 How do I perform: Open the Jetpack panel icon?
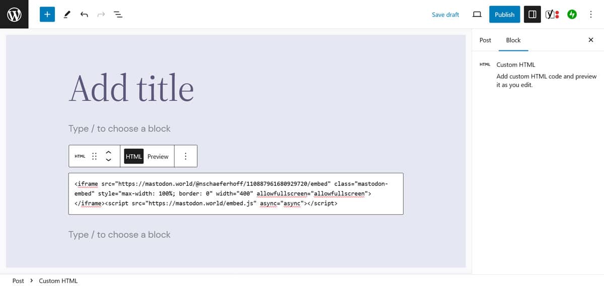click(572, 15)
